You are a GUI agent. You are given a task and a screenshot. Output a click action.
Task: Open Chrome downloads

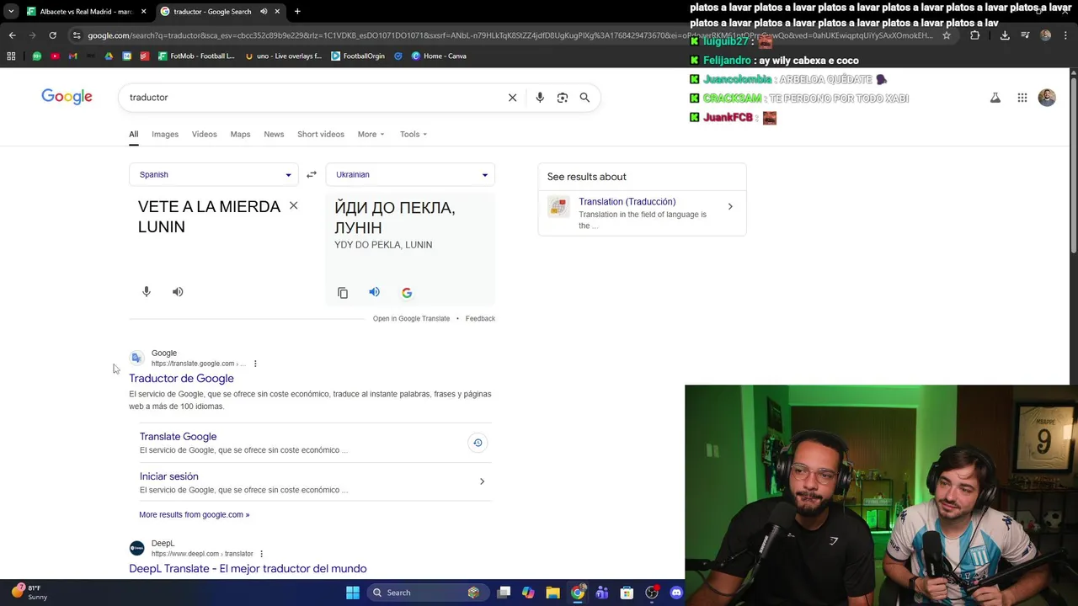tap(1005, 35)
